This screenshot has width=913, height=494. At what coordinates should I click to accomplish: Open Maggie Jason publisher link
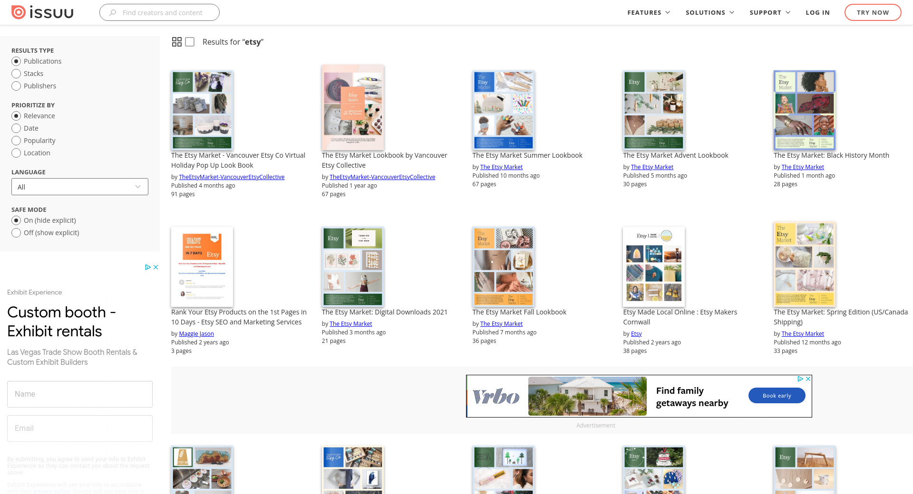point(196,334)
